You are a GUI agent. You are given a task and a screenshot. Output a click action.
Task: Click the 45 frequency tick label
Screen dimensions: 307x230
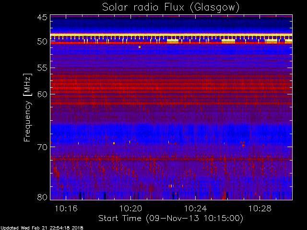[42, 17]
